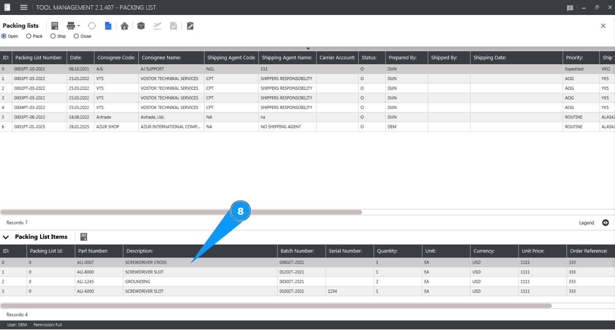Click the Serial Number column header

(350, 251)
